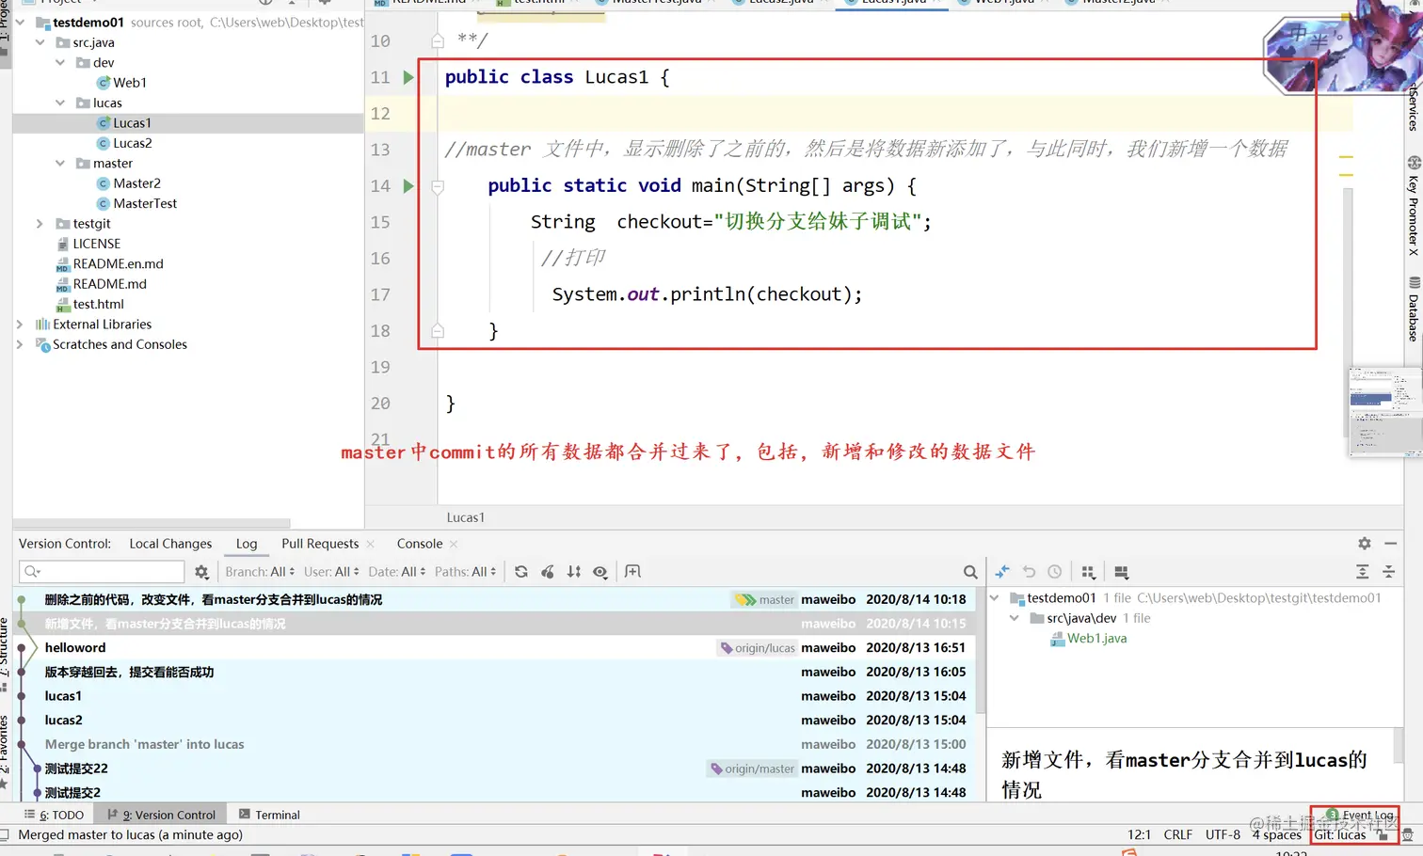Show history clock icon in details pane
Image resolution: width=1423 pixels, height=856 pixels.
click(x=1055, y=572)
